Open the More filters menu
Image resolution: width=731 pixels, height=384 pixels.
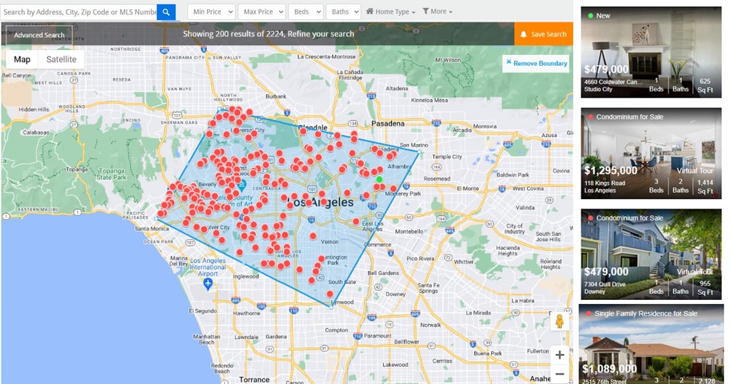click(x=437, y=11)
